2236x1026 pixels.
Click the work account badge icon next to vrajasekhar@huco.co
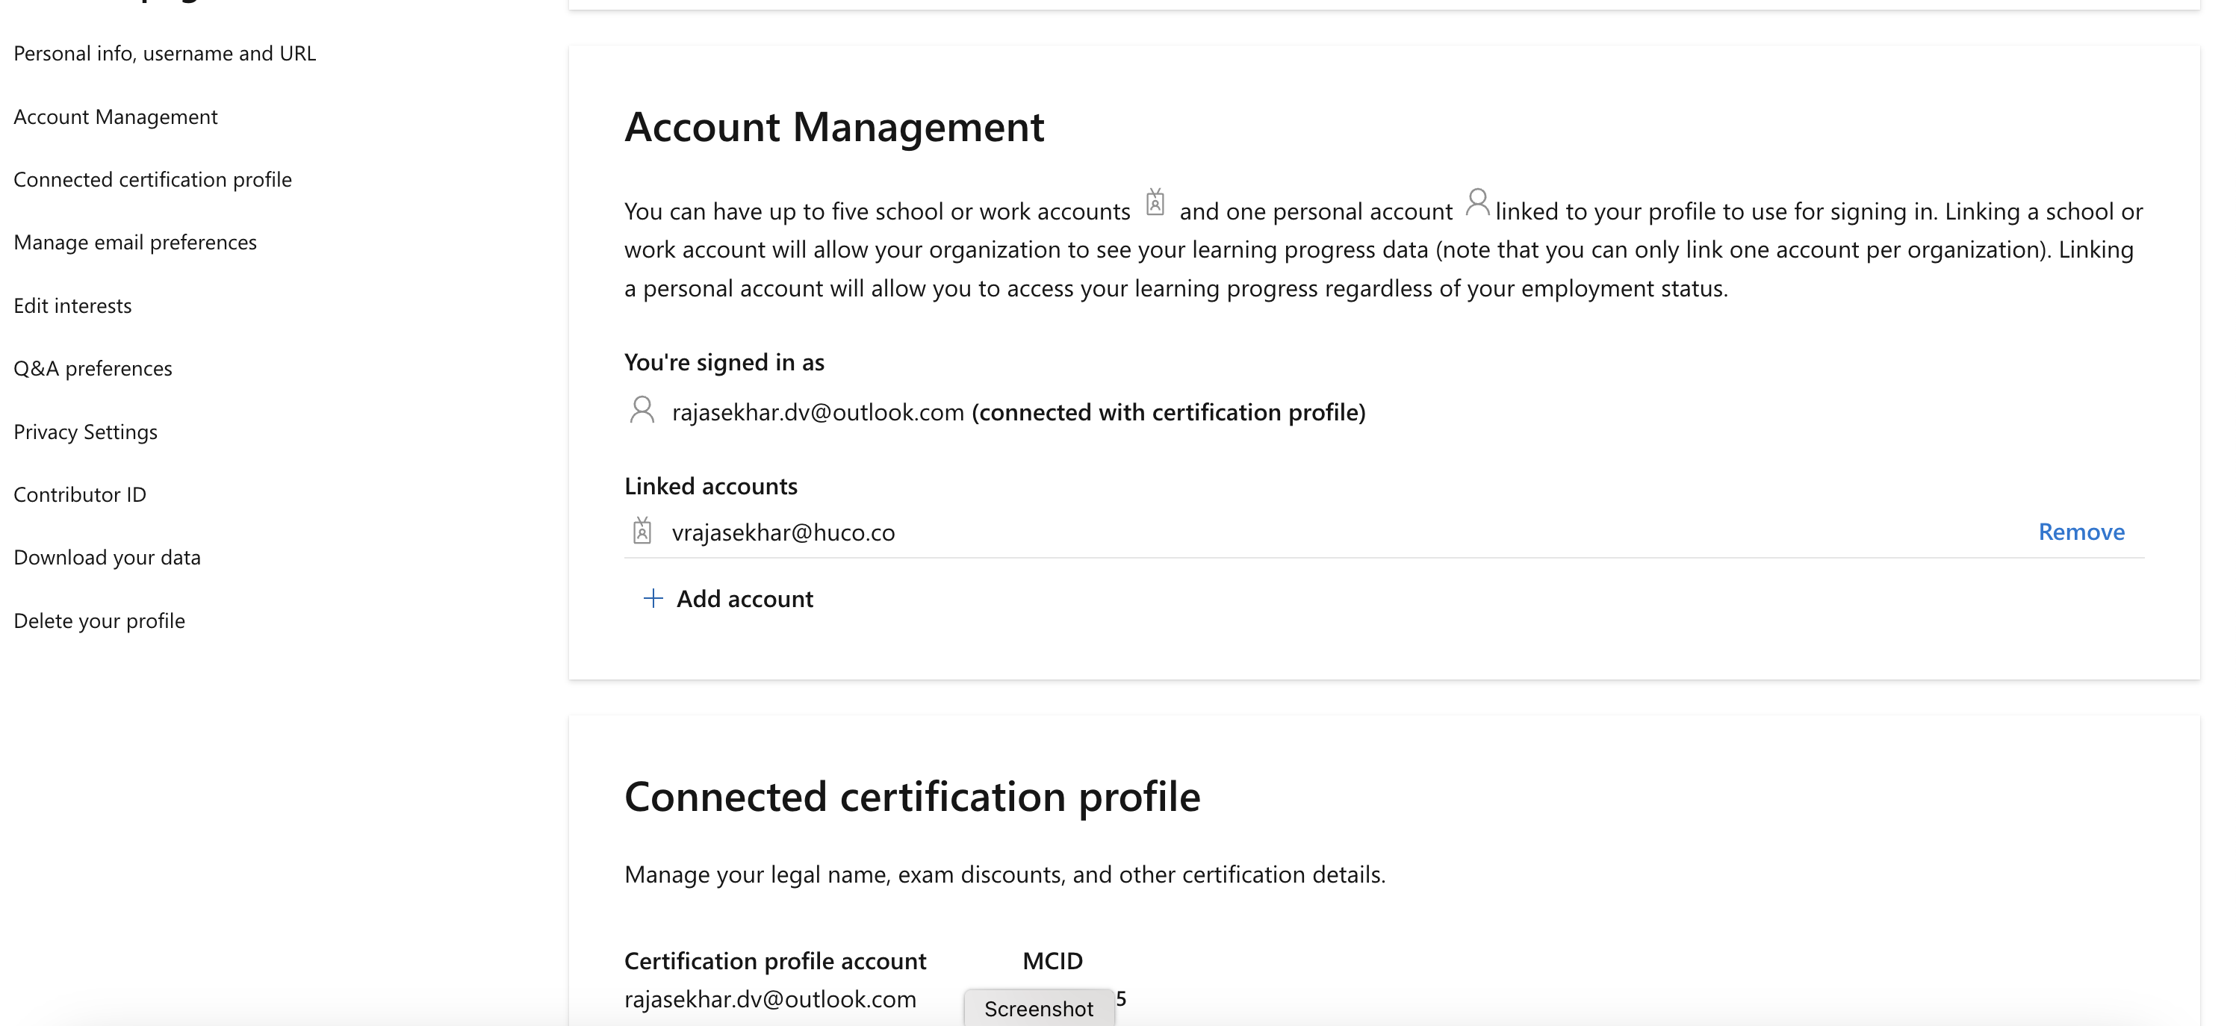pyautogui.click(x=642, y=530)
